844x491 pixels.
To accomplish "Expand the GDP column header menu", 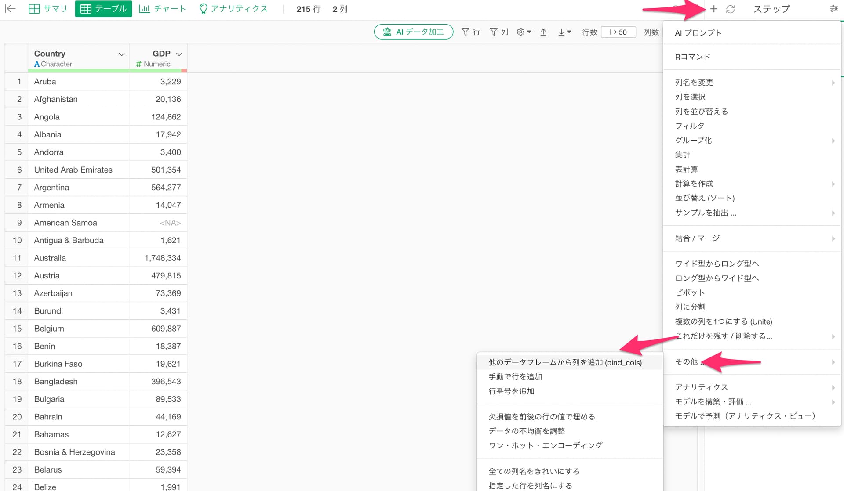I will (x=179, y=54).
